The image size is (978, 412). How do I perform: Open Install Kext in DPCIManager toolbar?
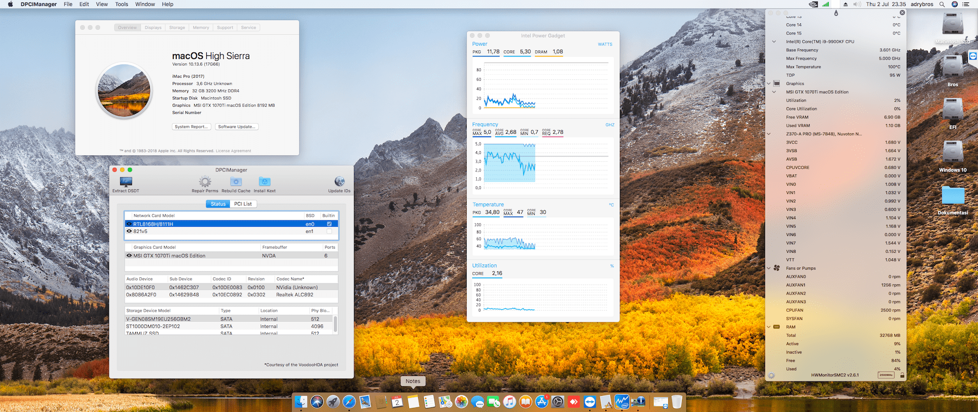[x=264, y=182]
